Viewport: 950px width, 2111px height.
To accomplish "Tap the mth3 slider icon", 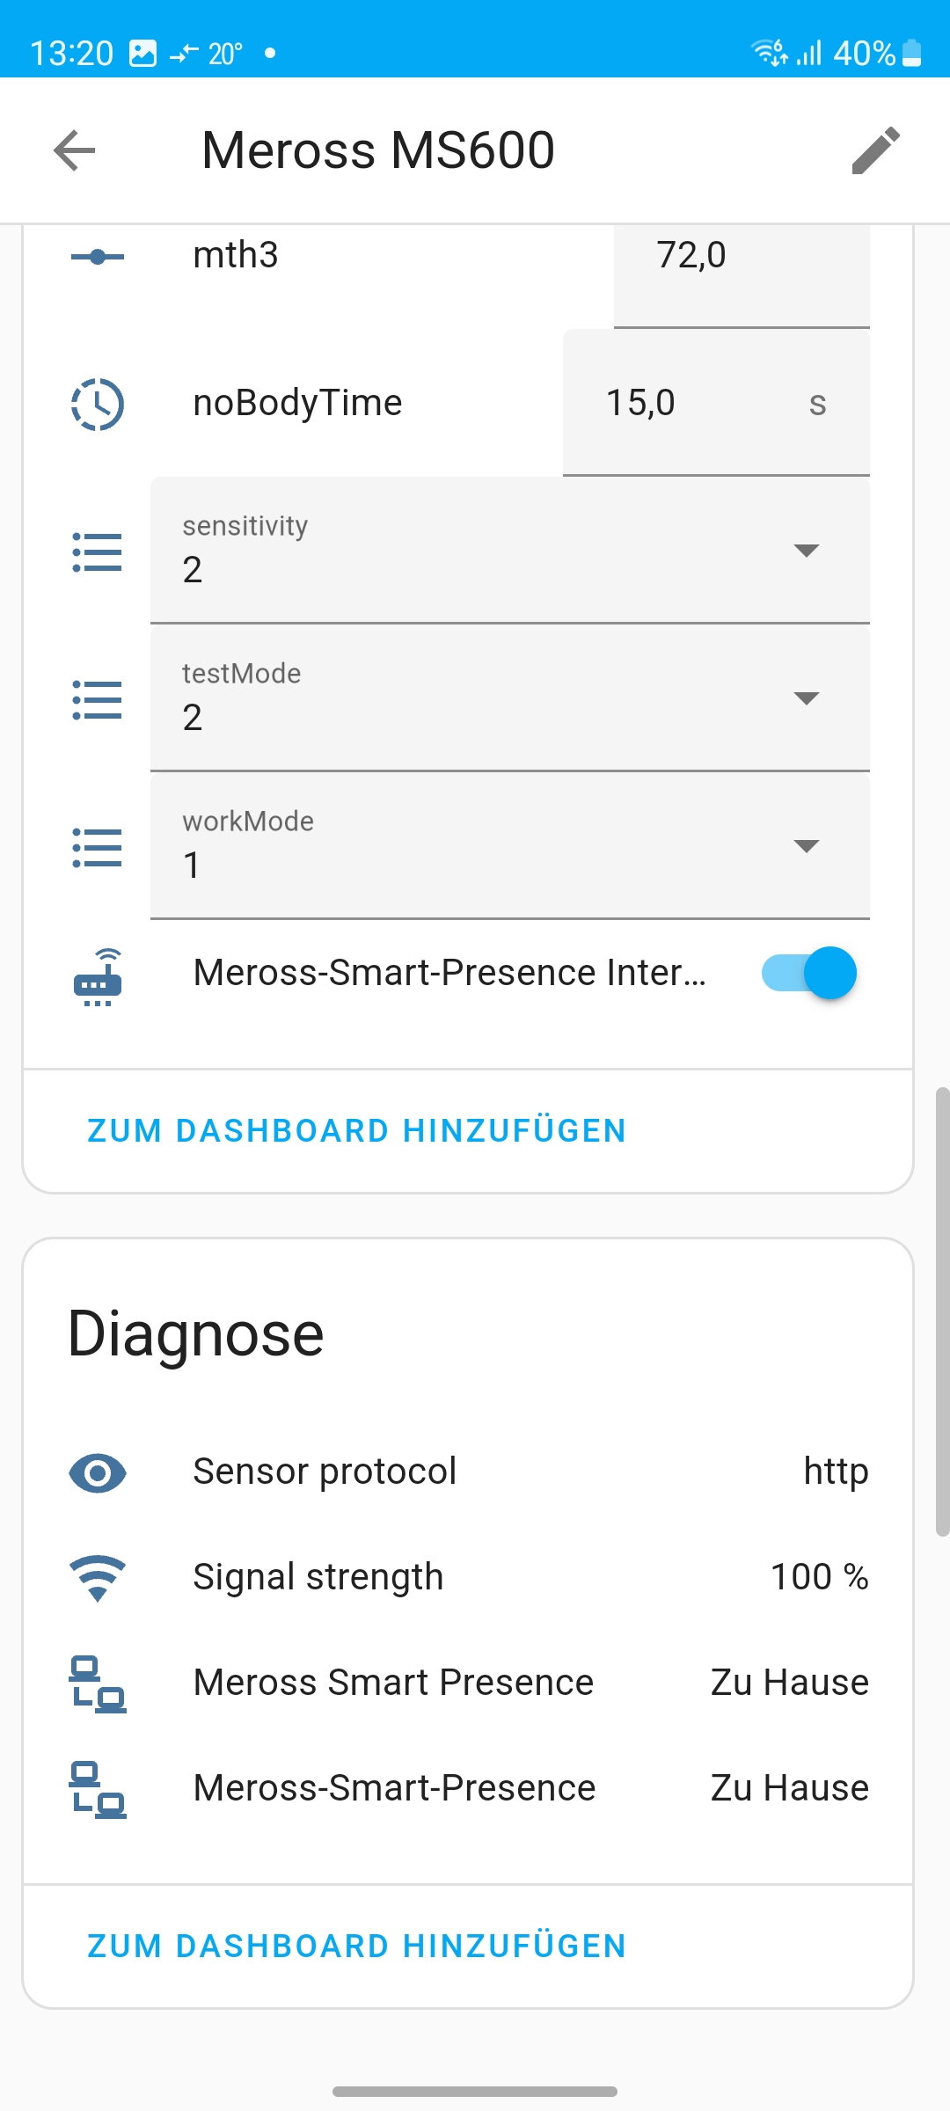I will coord(98,257).
